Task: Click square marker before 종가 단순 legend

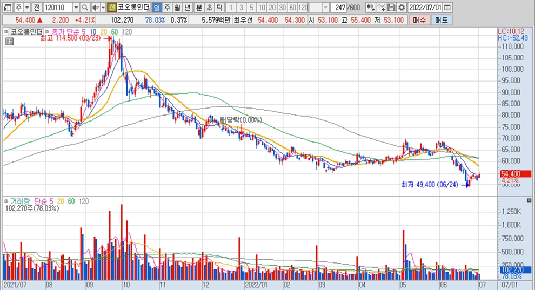Action: point(47,32)
